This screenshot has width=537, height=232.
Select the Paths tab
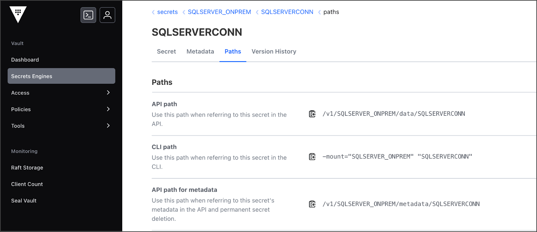tap(233, 52)
